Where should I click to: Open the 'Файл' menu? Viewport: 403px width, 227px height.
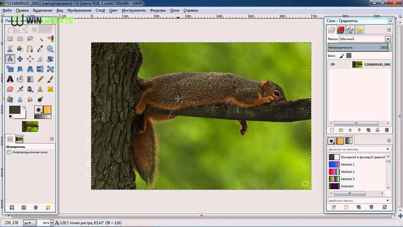[7, 10]
